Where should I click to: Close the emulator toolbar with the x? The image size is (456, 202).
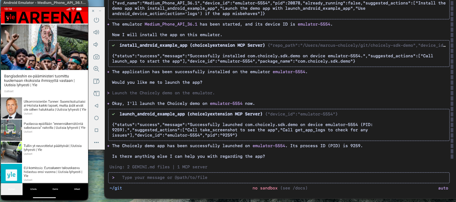93,11
